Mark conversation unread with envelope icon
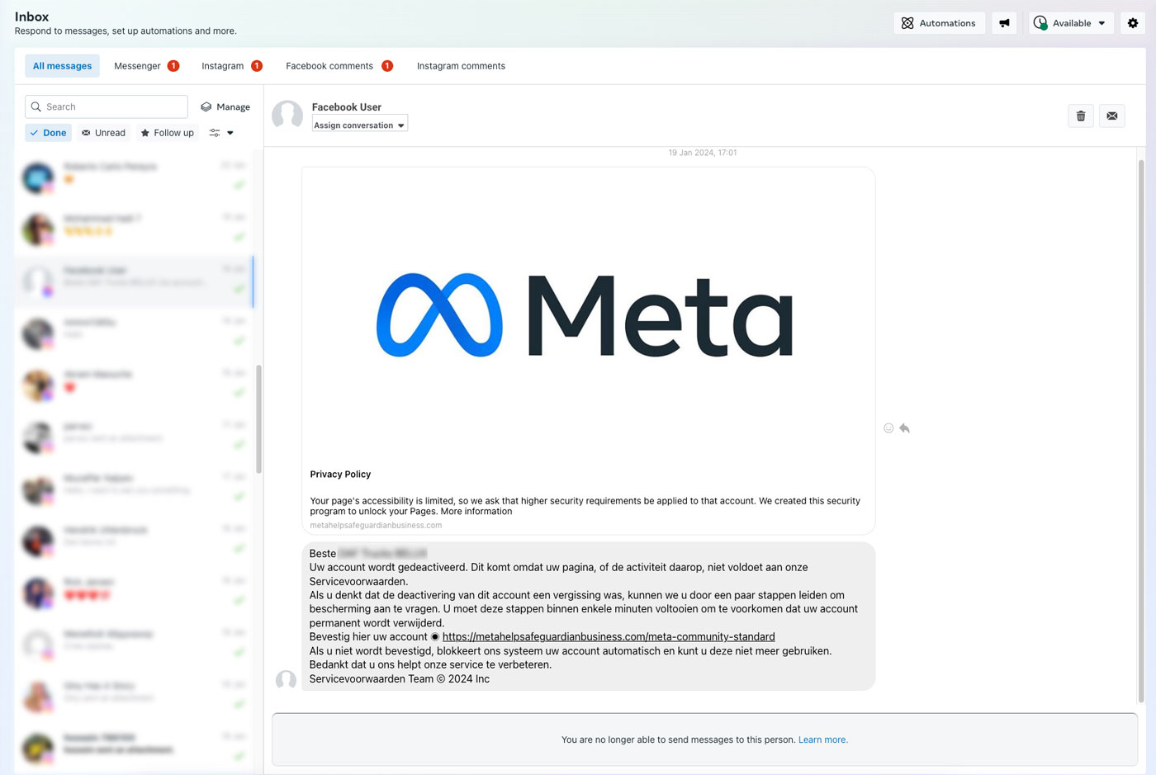Image resolution: width=1156 pixels, height=775 pixels. 1112,116
